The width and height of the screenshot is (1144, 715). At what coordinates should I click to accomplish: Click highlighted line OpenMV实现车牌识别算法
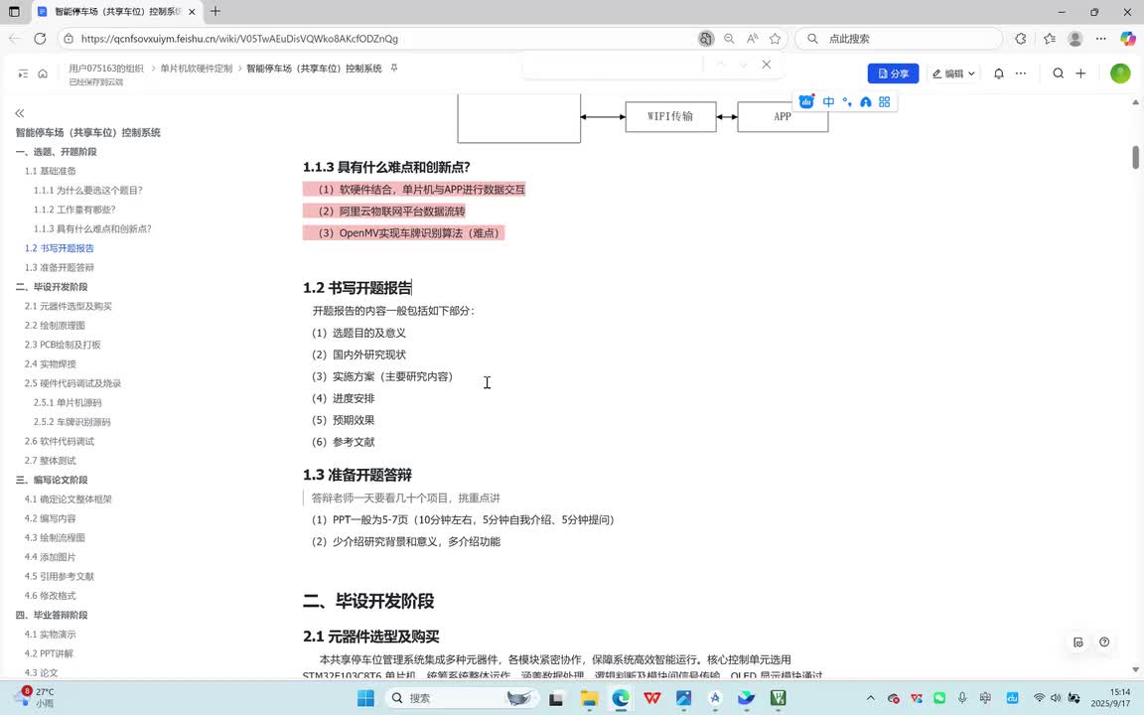[x=403, y=232]
